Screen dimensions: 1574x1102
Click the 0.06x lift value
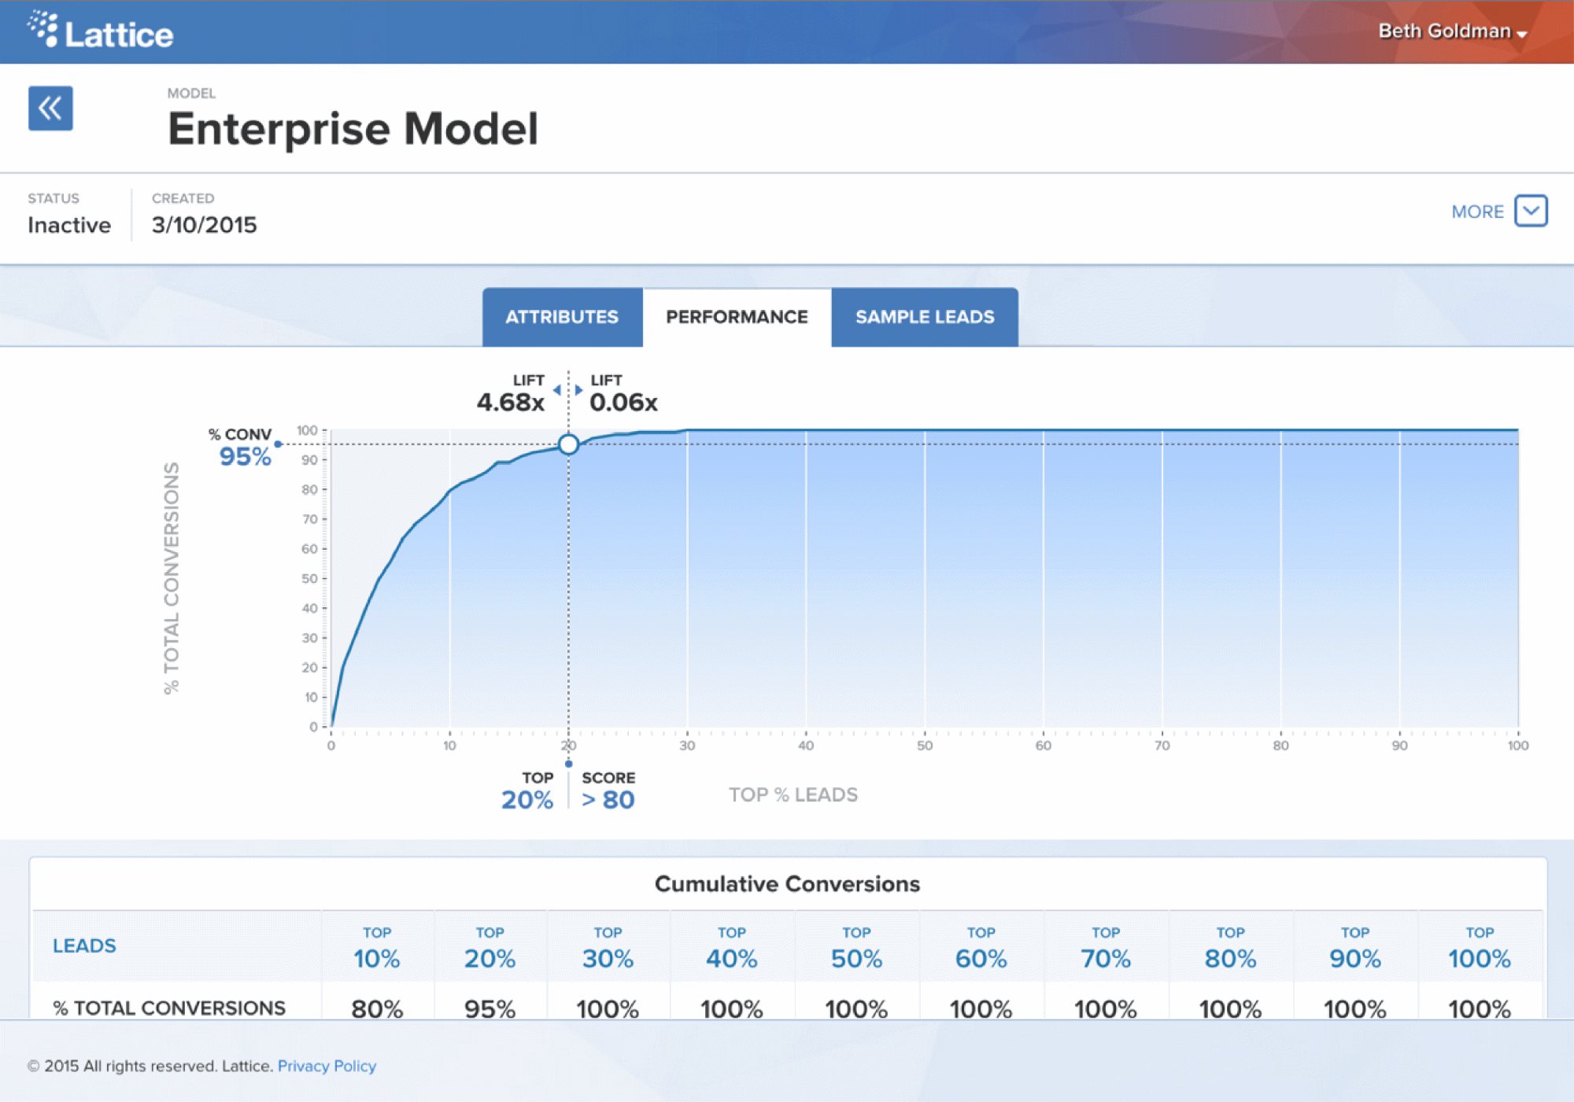pyautogui.click(x=624, y=402)
